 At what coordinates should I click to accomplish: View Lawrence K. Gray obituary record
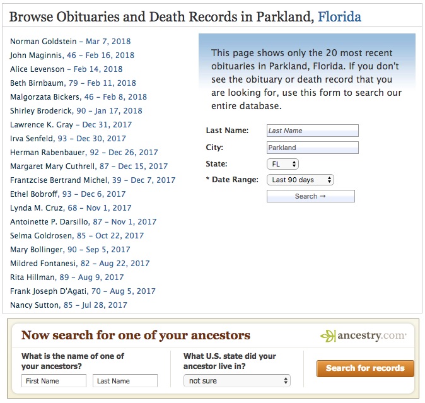(71, 124)
